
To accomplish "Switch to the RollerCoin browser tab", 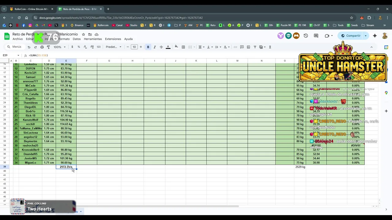I will (31, 9).
